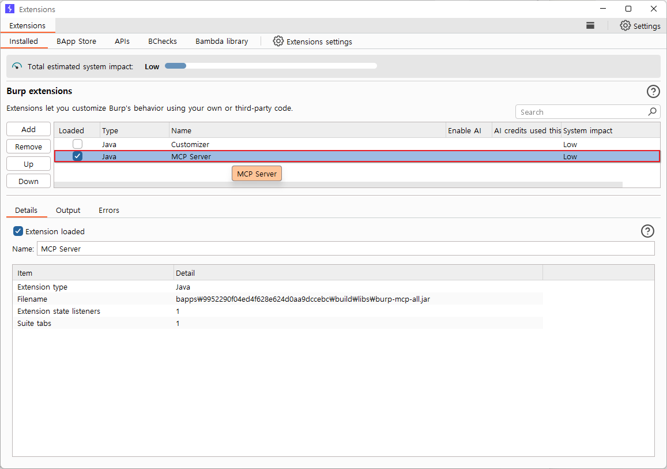Click the System impact column header
Viewport: 667px width, 469px height.
coord(611,130)
